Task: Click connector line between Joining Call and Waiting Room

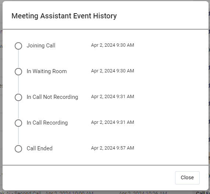Action: (x=18, y=59)
